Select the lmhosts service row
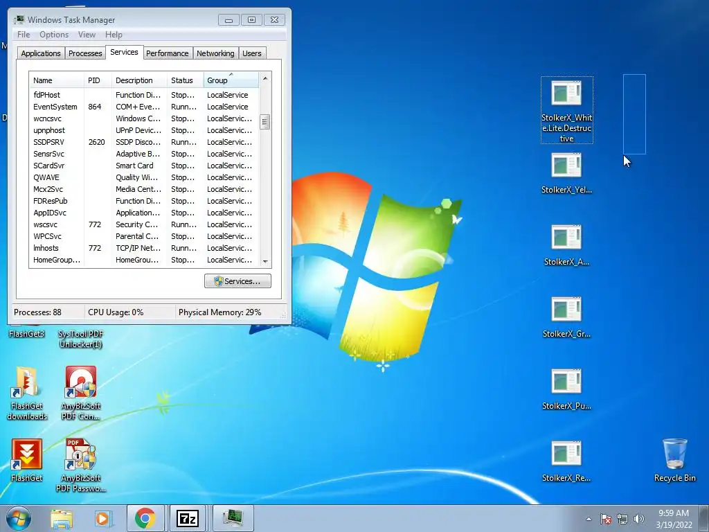Screen dimensions: 709x532 [144, 248]
